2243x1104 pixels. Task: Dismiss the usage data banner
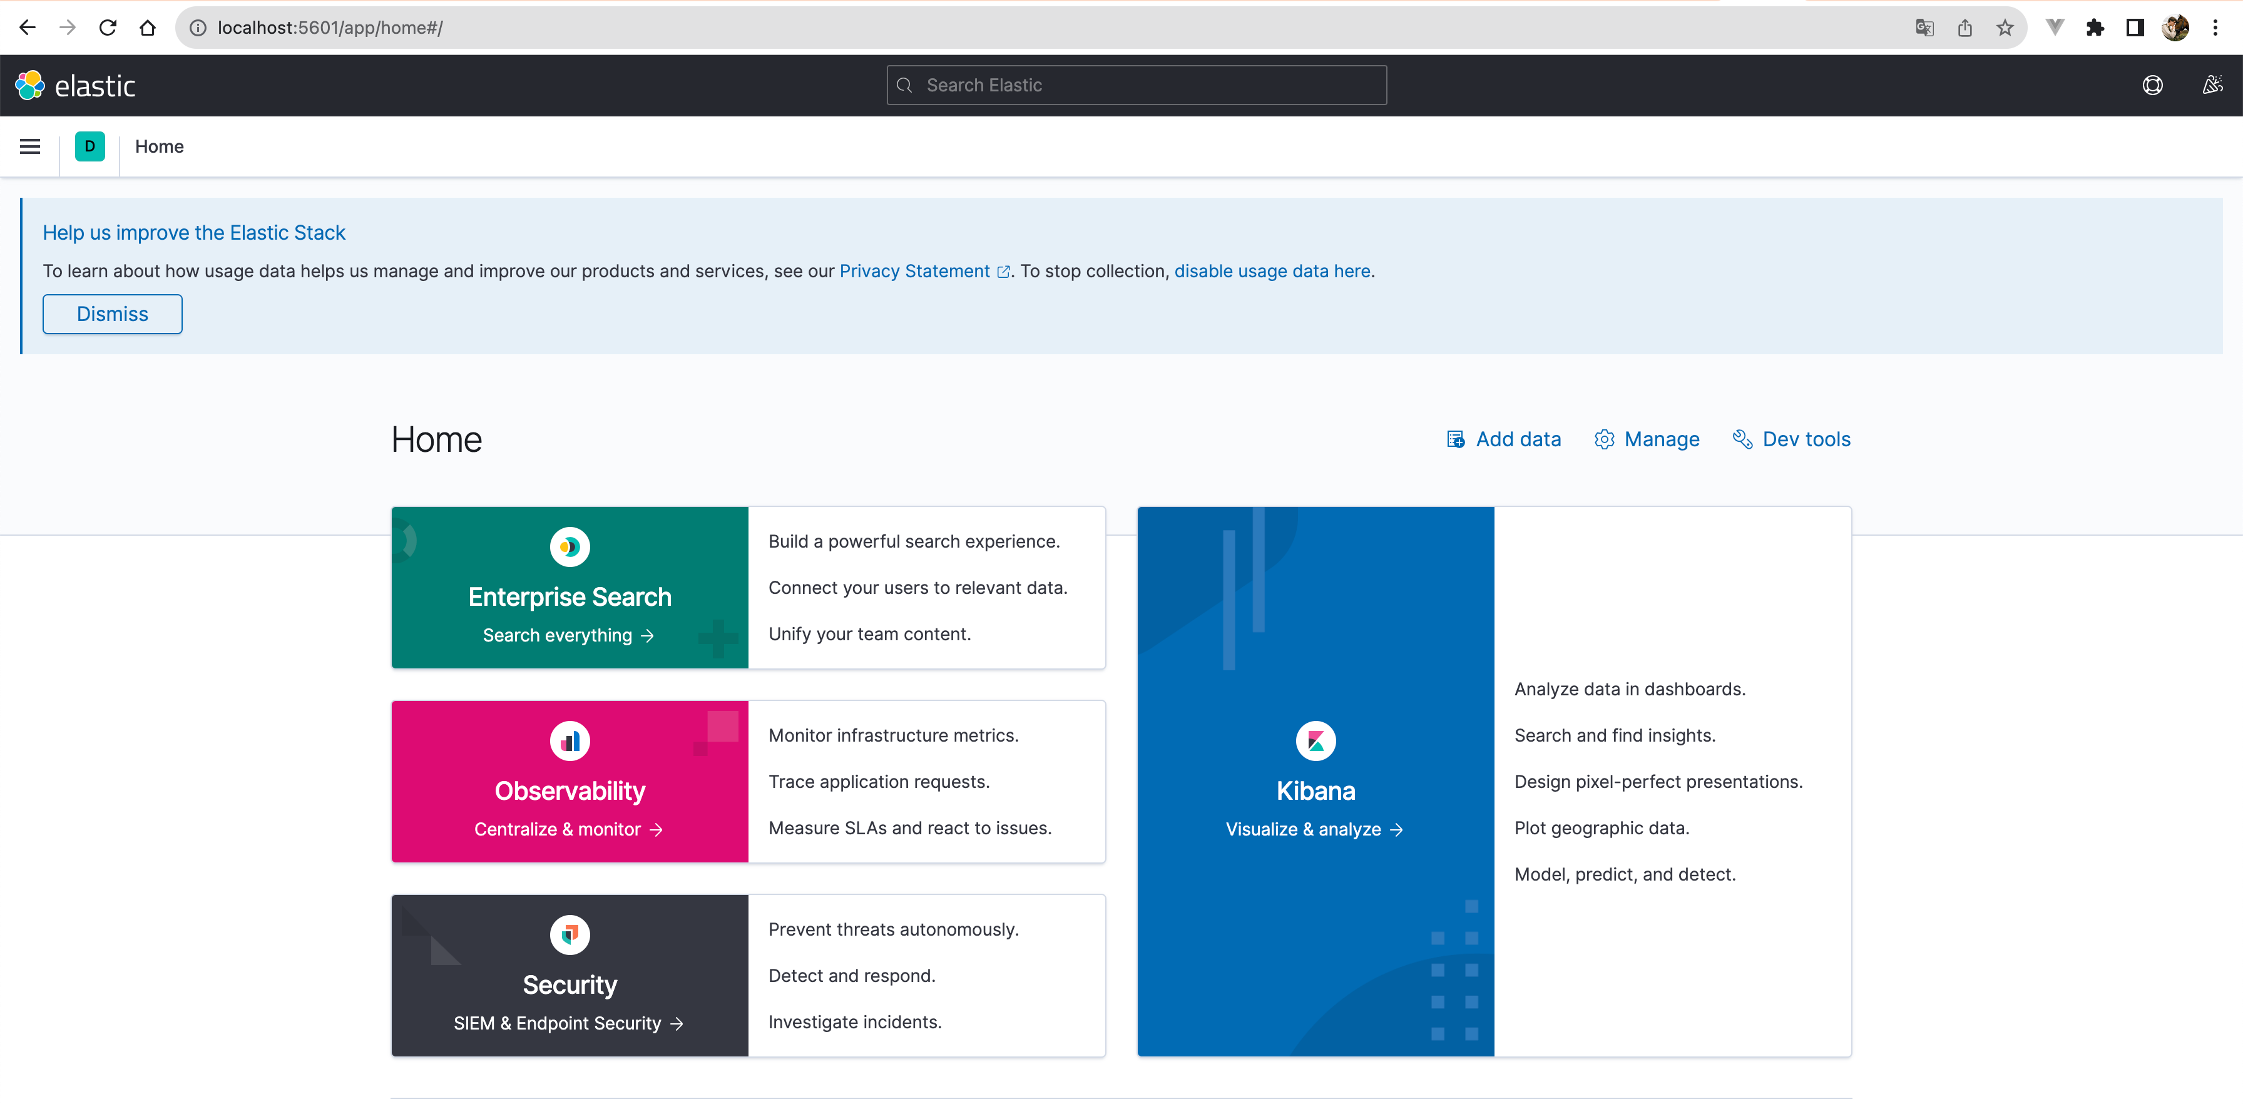112,314
